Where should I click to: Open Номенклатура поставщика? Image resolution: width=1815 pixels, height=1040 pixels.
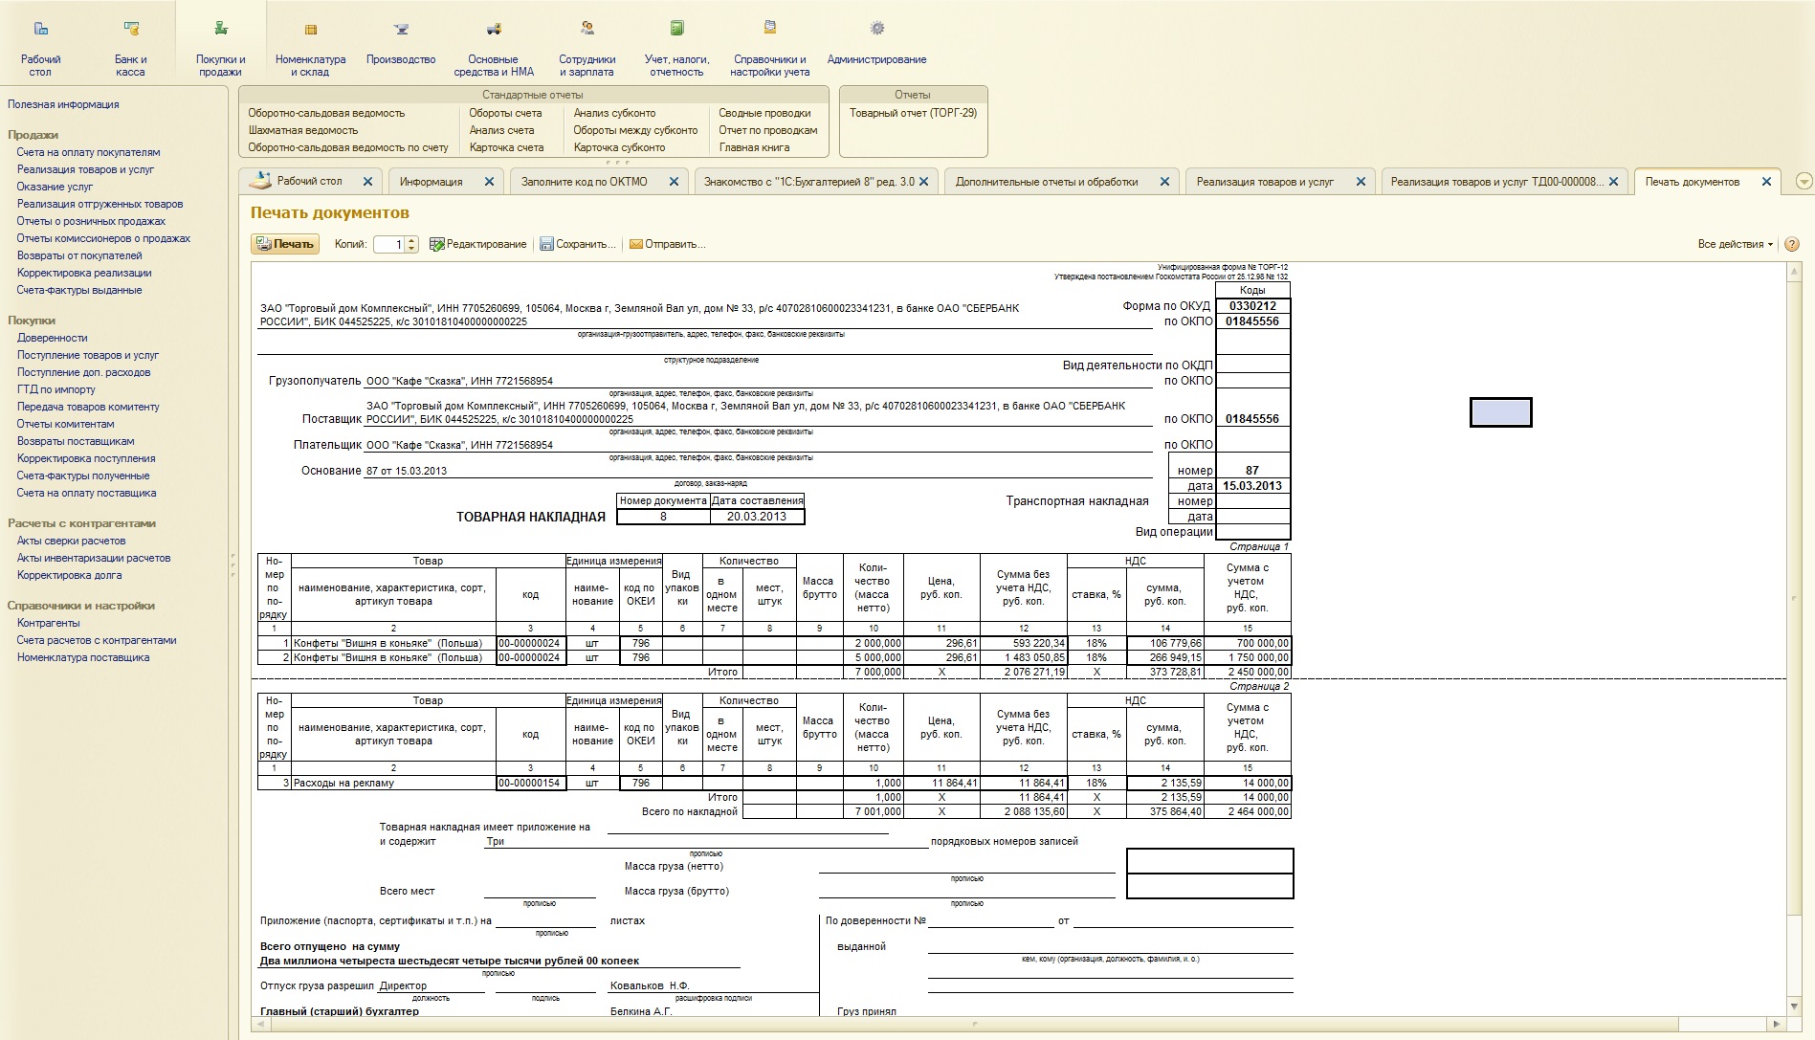[x=82, y=657]
